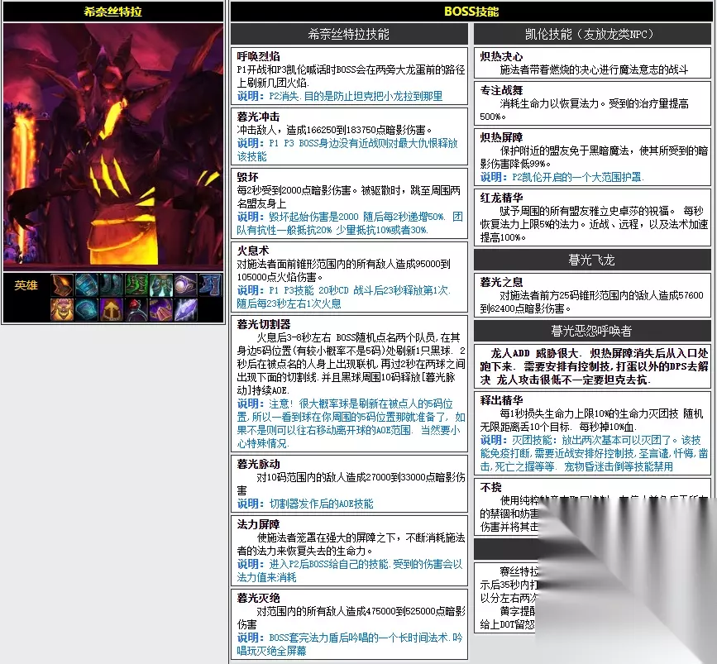The height and width of the screenshot is (664, 717).
Task: Click the 红龙精华 skill name
Action: click(x=502, y=198)
